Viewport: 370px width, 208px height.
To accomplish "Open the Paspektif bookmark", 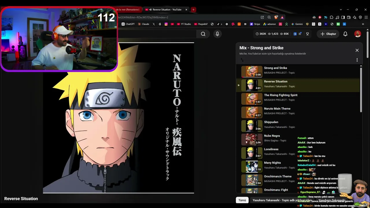I will point(201,24).
